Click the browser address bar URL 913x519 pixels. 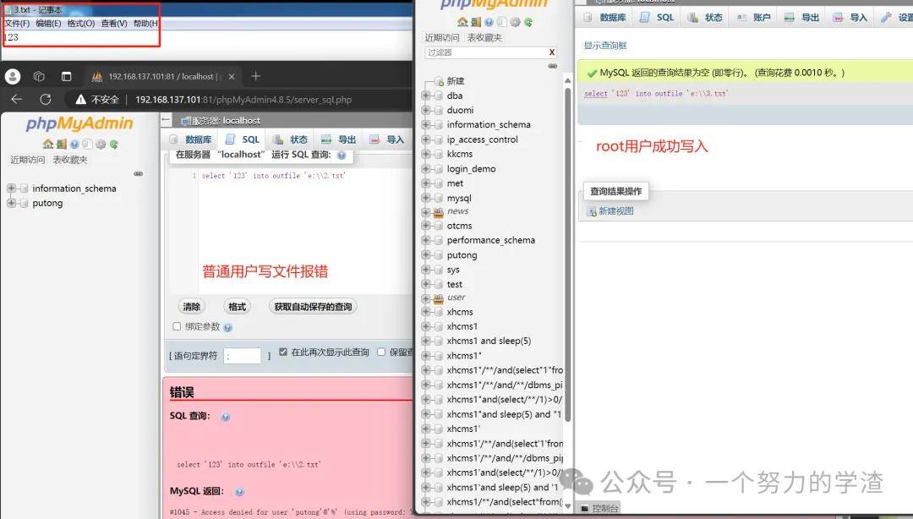point(243,100)
